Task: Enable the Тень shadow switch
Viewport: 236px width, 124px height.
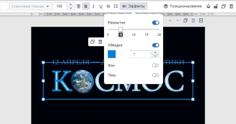Action: tap(156, 75)
